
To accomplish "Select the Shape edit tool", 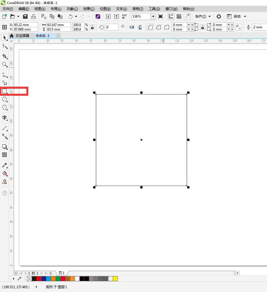I will (x=5, y=46).
